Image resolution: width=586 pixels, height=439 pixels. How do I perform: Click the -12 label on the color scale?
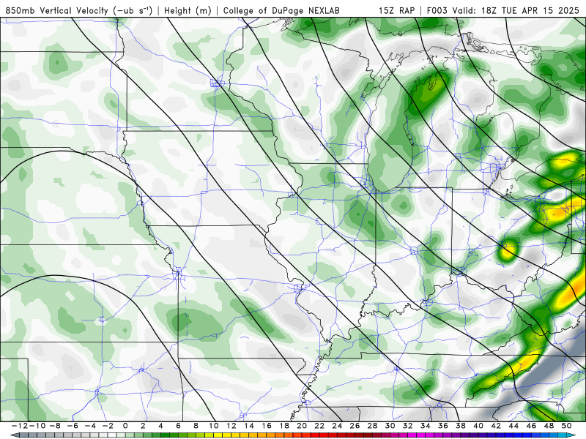pyautogui.click(x=20, y=426)
